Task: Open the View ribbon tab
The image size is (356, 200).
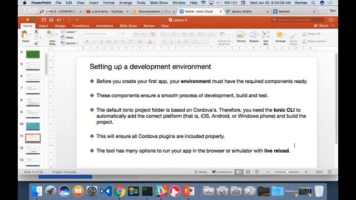Action: pyautogui.click(x=165, y=26)
